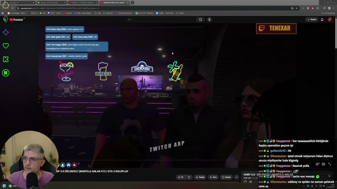Open the blue sound-wave extension
This screenshot has width=337, height=189.
pyautogui.click(x=303, y=8)
